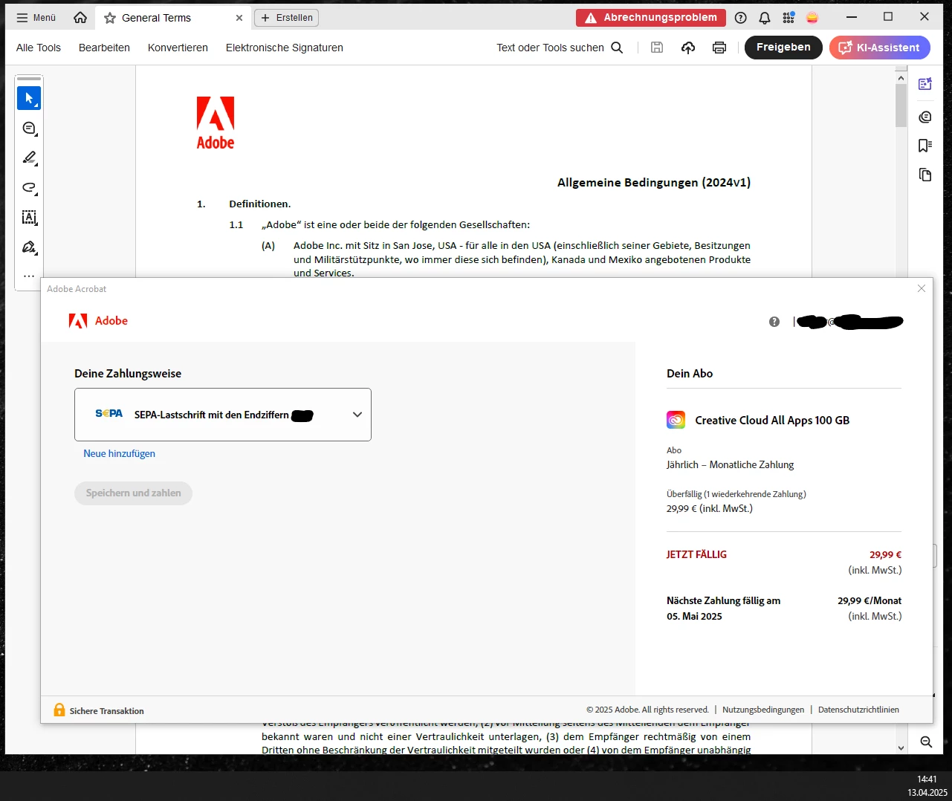Click the document scrollbar up arrow
This screenshot has height=801, width=952.
pos(901,77)
